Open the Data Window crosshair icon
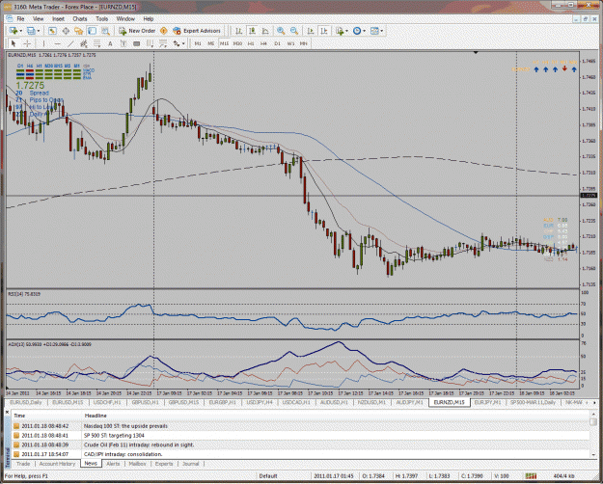The width and height of the screenshot is (603, 484). (x=66, y=31)
